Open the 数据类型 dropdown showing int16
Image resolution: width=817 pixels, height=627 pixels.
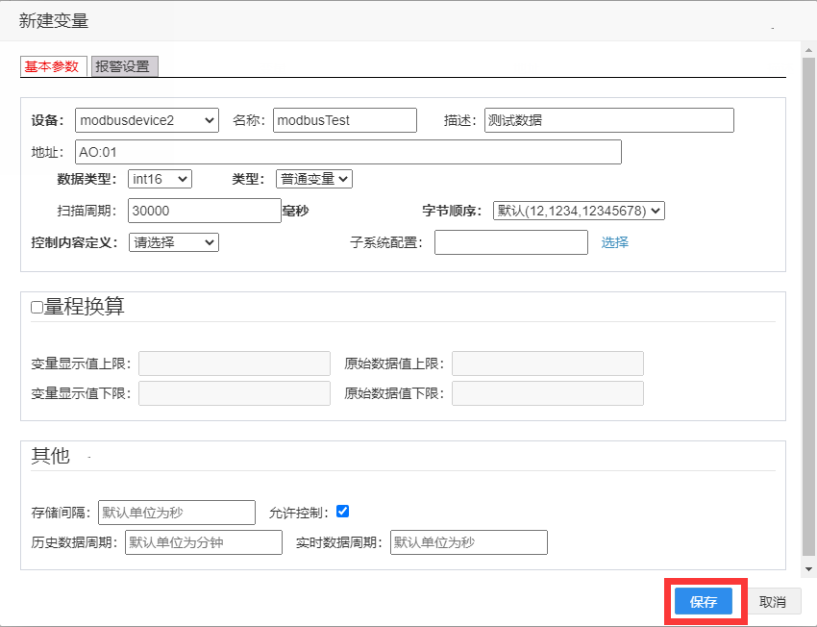pos(160,179)
